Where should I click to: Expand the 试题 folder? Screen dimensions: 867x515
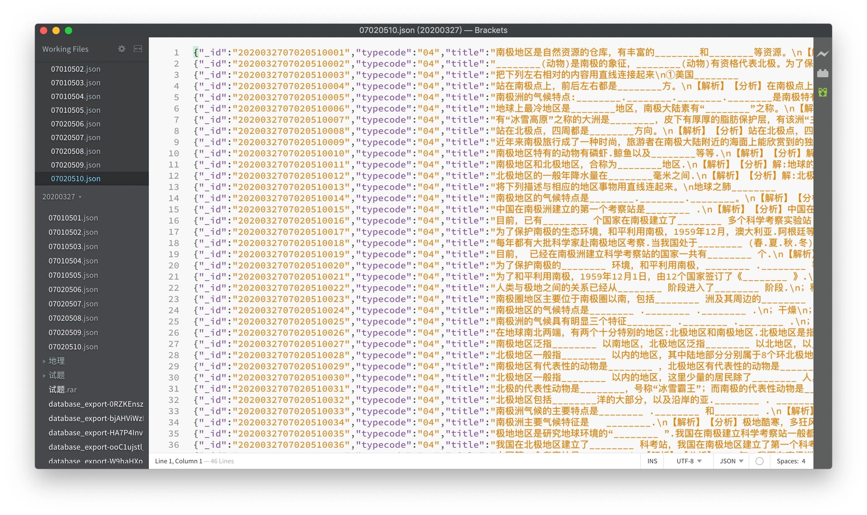tap(57, 375)
